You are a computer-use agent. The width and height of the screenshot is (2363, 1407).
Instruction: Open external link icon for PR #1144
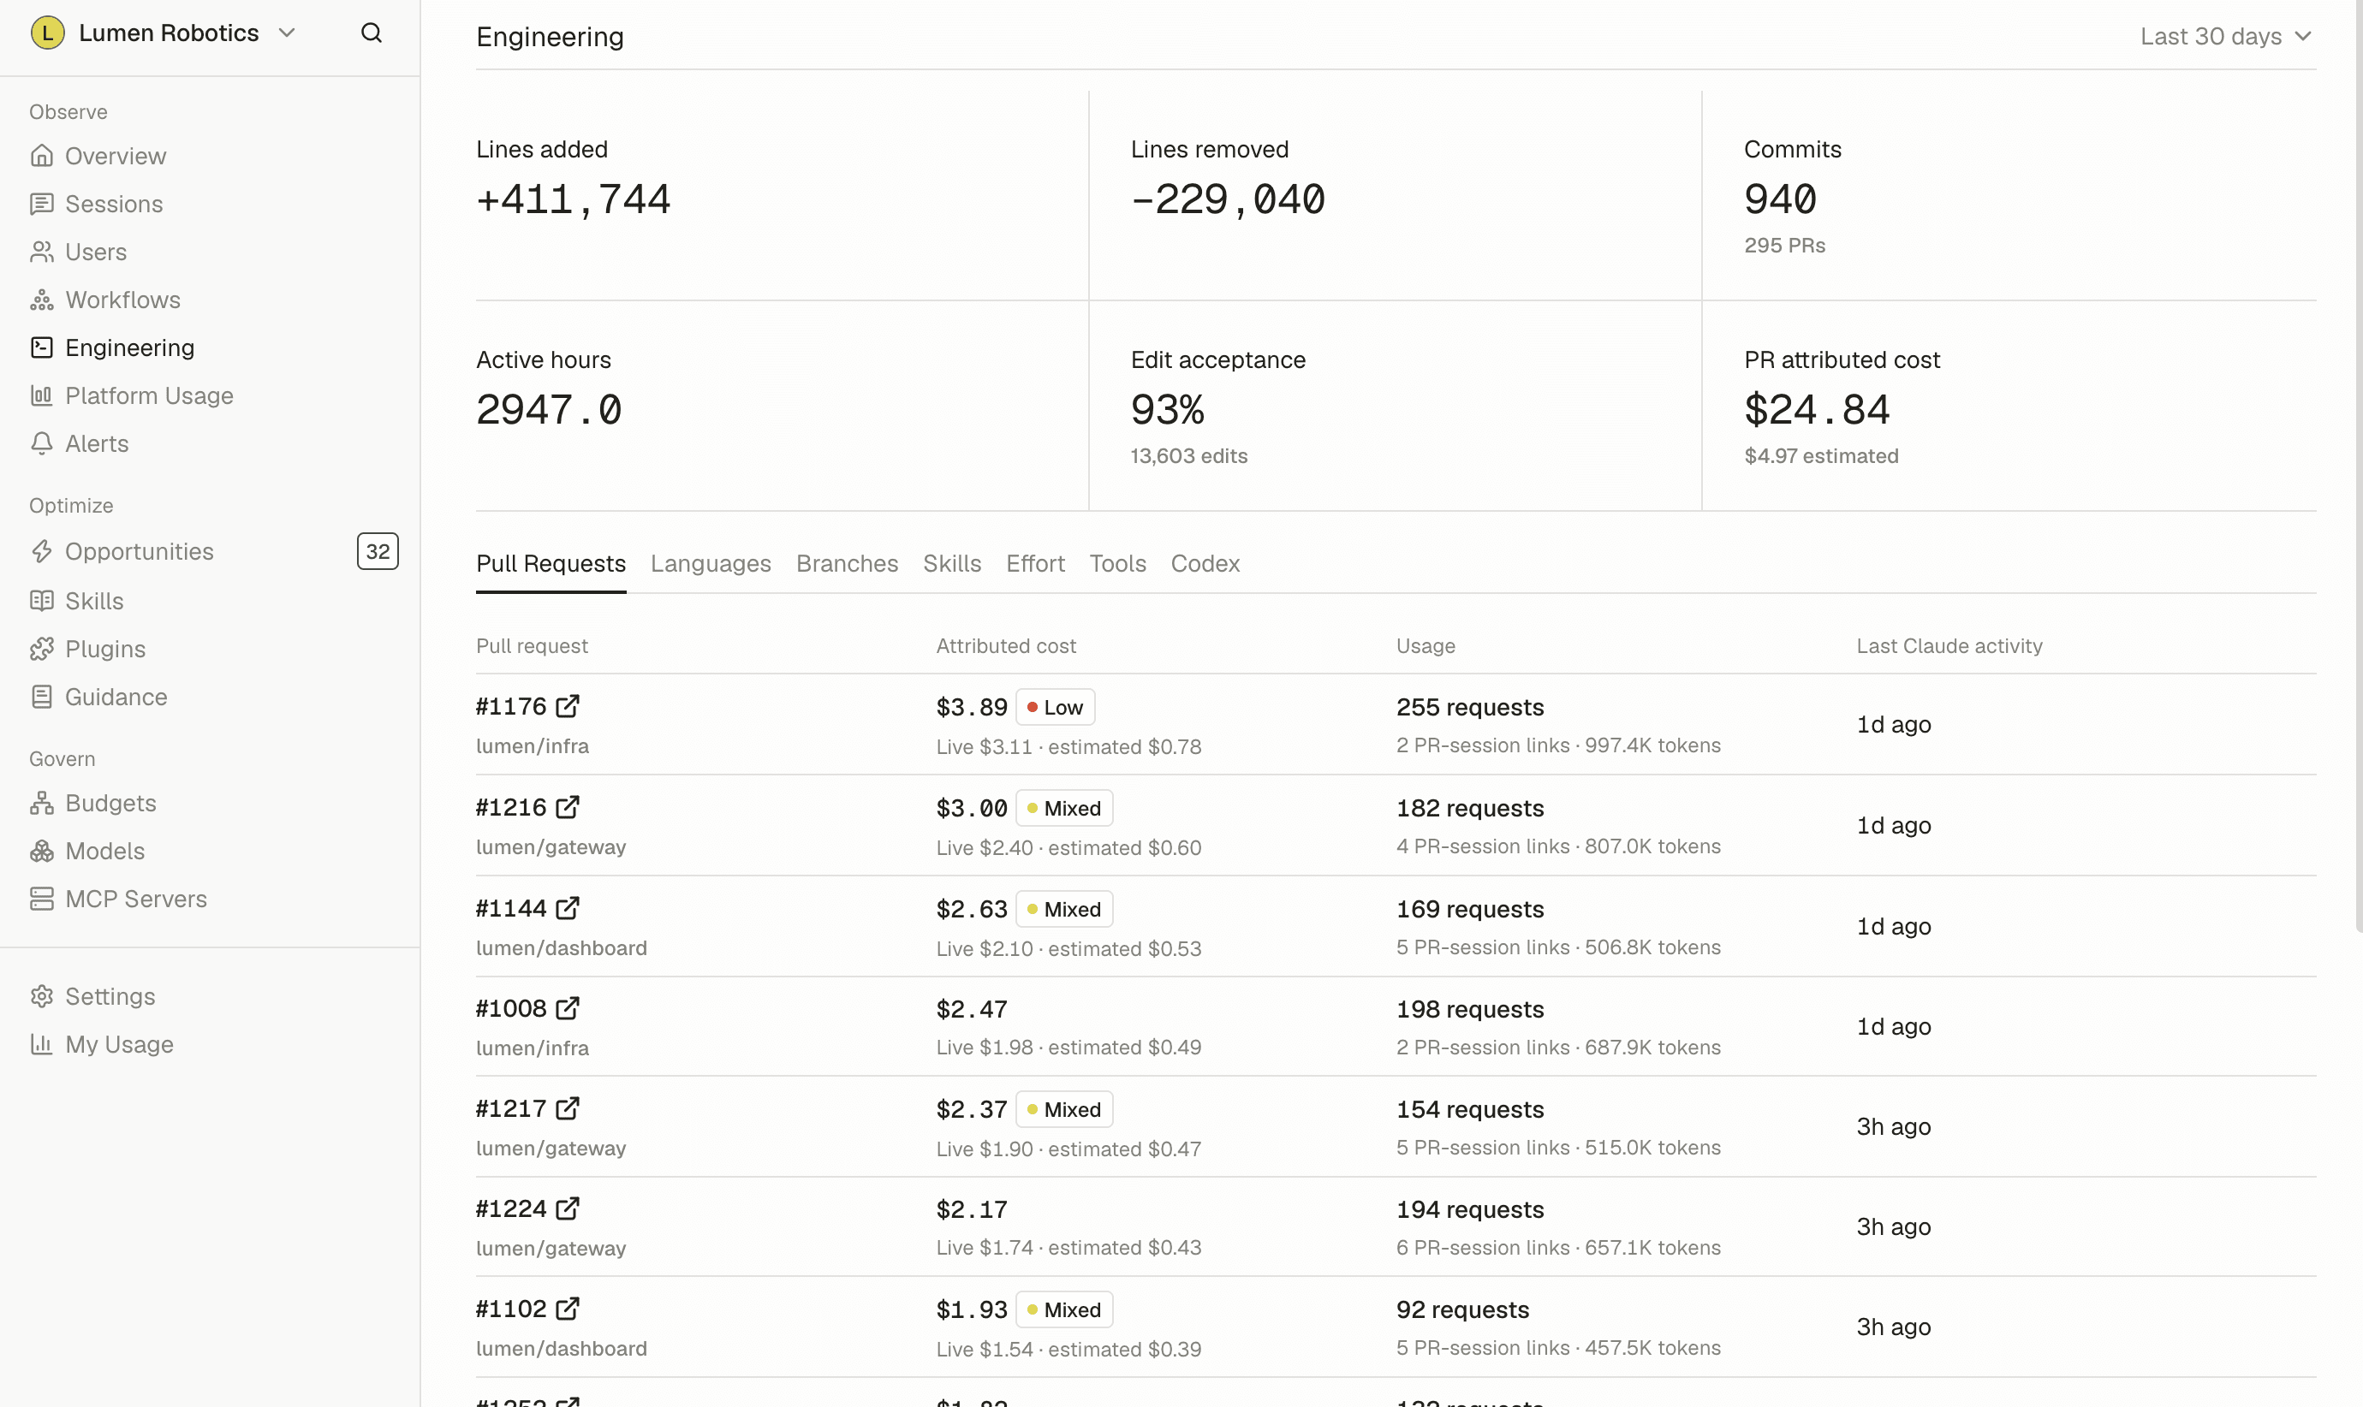click(x=567, y=908)
